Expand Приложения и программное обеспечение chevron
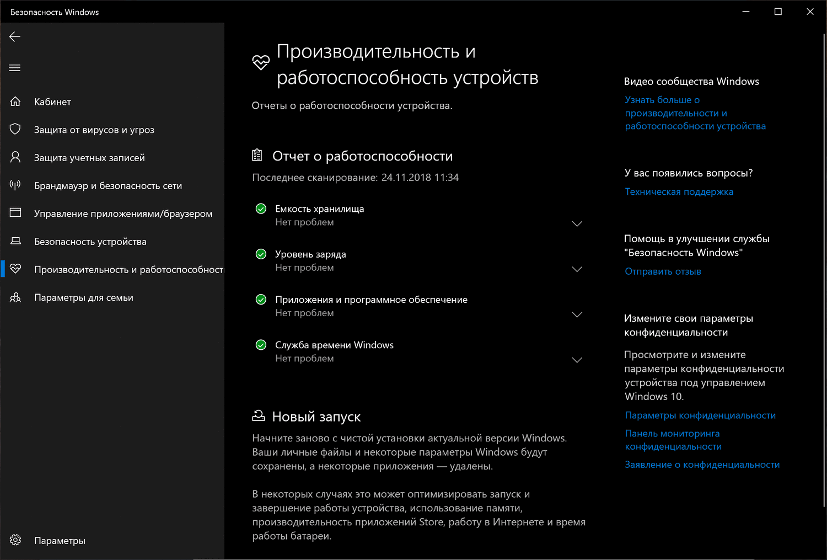The width and height of the screenshot is (827, 560). 577,314
